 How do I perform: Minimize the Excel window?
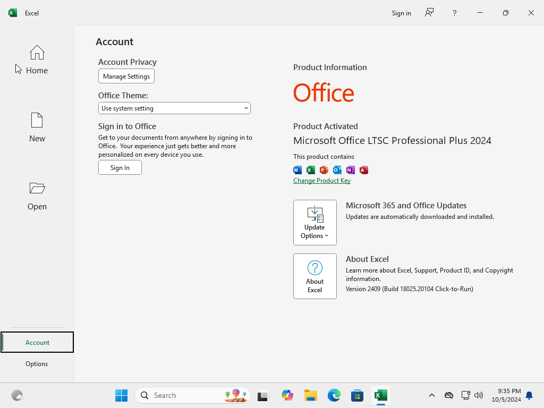480,13
